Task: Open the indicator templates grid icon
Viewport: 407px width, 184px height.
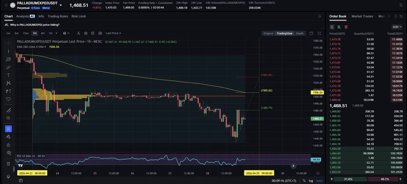Action: tap(93, 33)
